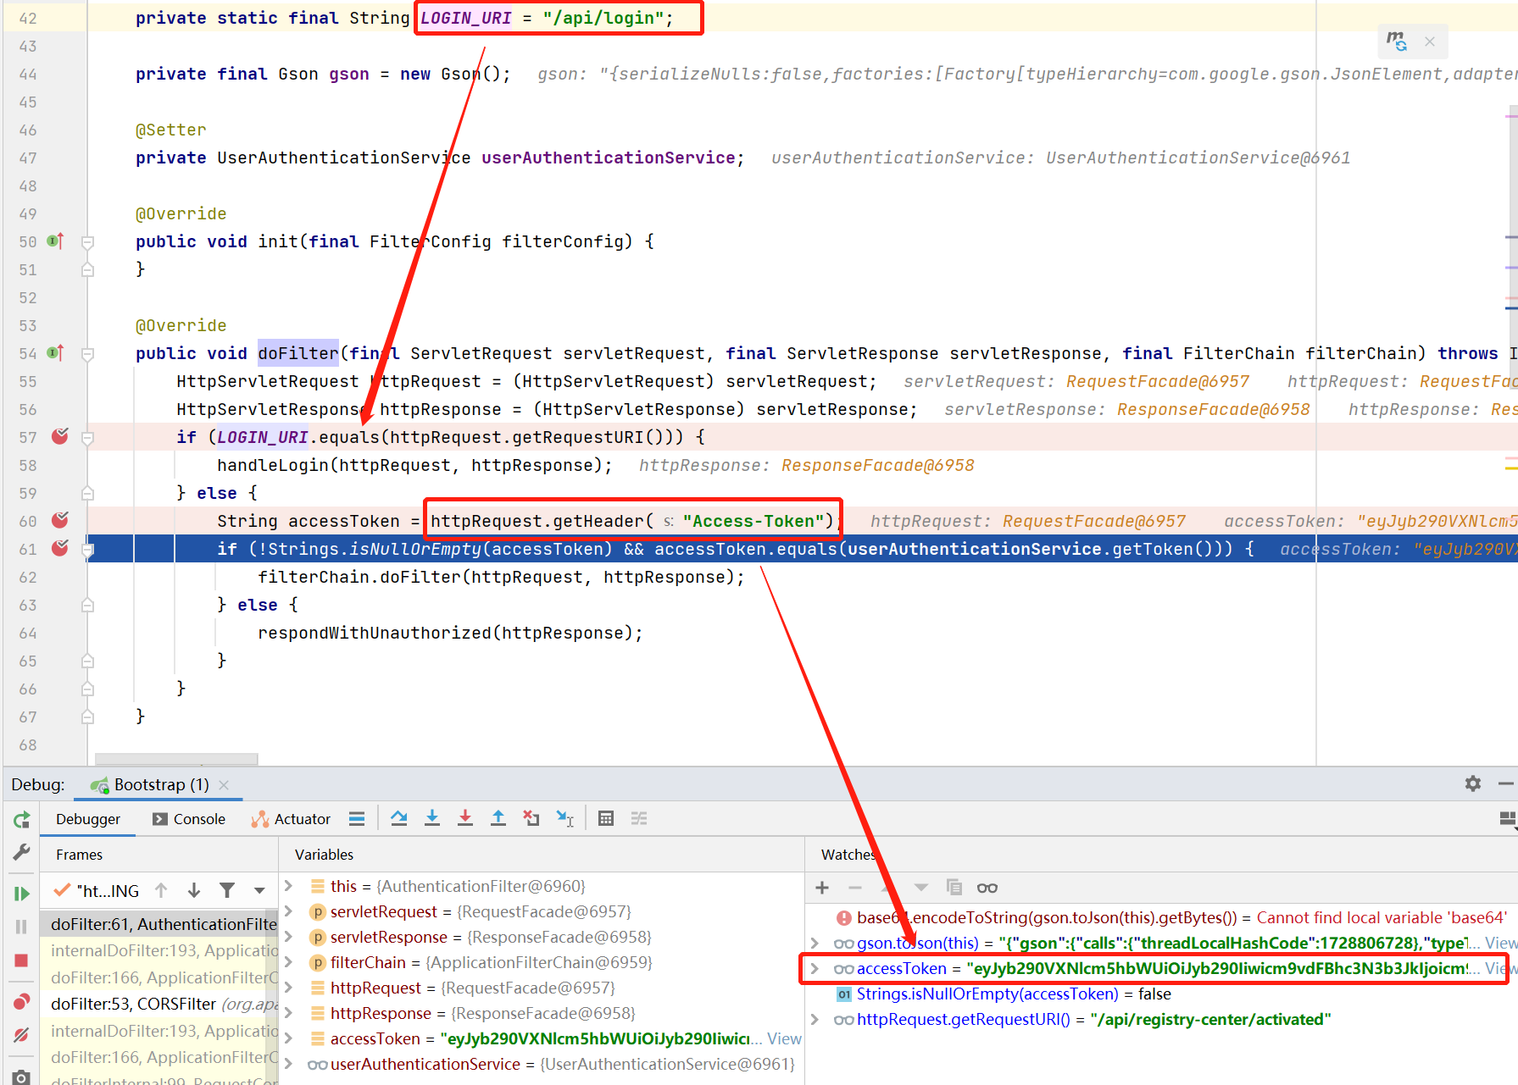1518x1085 pixels.
Task: Select frame doFilter:61, AuthenticationFilter
Action: click(160, 924)
